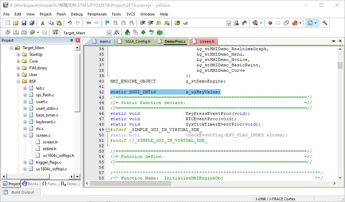Screen dimensions: 345x202
Task: Translate the current file icon
Action: [x=8, y=33]
